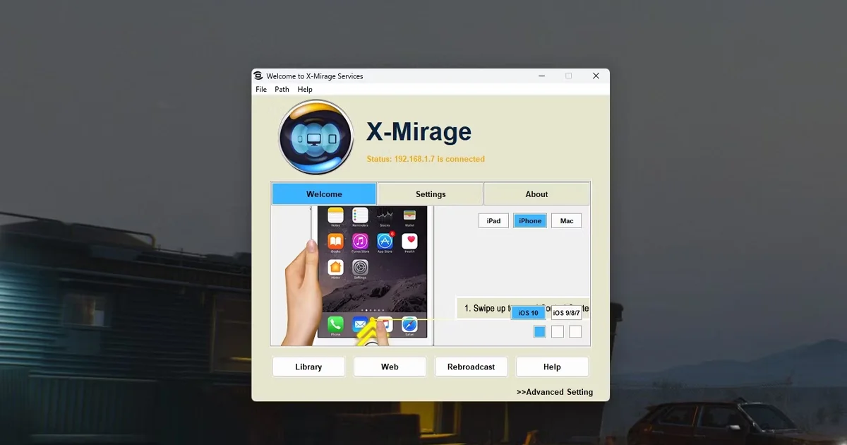Click the bottom Help button

point(552,367)
